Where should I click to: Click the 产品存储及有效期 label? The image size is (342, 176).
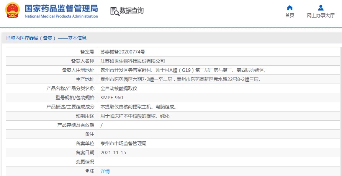click(76, 125)
